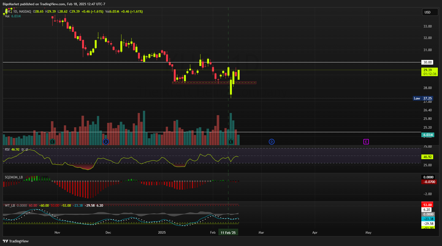The image size is (442, 246).
Task: Click the Dec label on the time axis
Action: click(108, 233)
